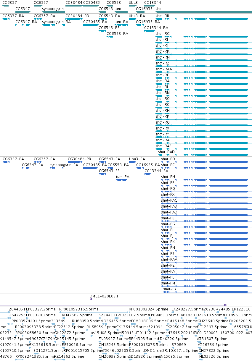Click the DME1-020E03.F feature label
The width and height of the screenshot is (252, 361).
pyautogui.click(x=104, y=296)
